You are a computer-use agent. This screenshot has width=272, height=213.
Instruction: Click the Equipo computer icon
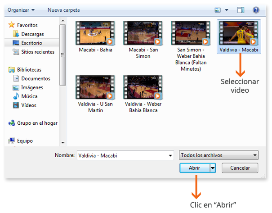[x=12, y=141]
